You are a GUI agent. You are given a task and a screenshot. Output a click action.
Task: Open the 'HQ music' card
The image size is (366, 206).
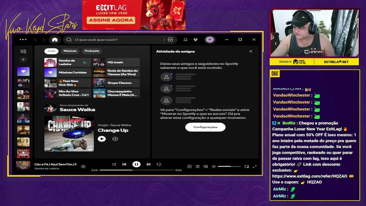coord(116,62)
